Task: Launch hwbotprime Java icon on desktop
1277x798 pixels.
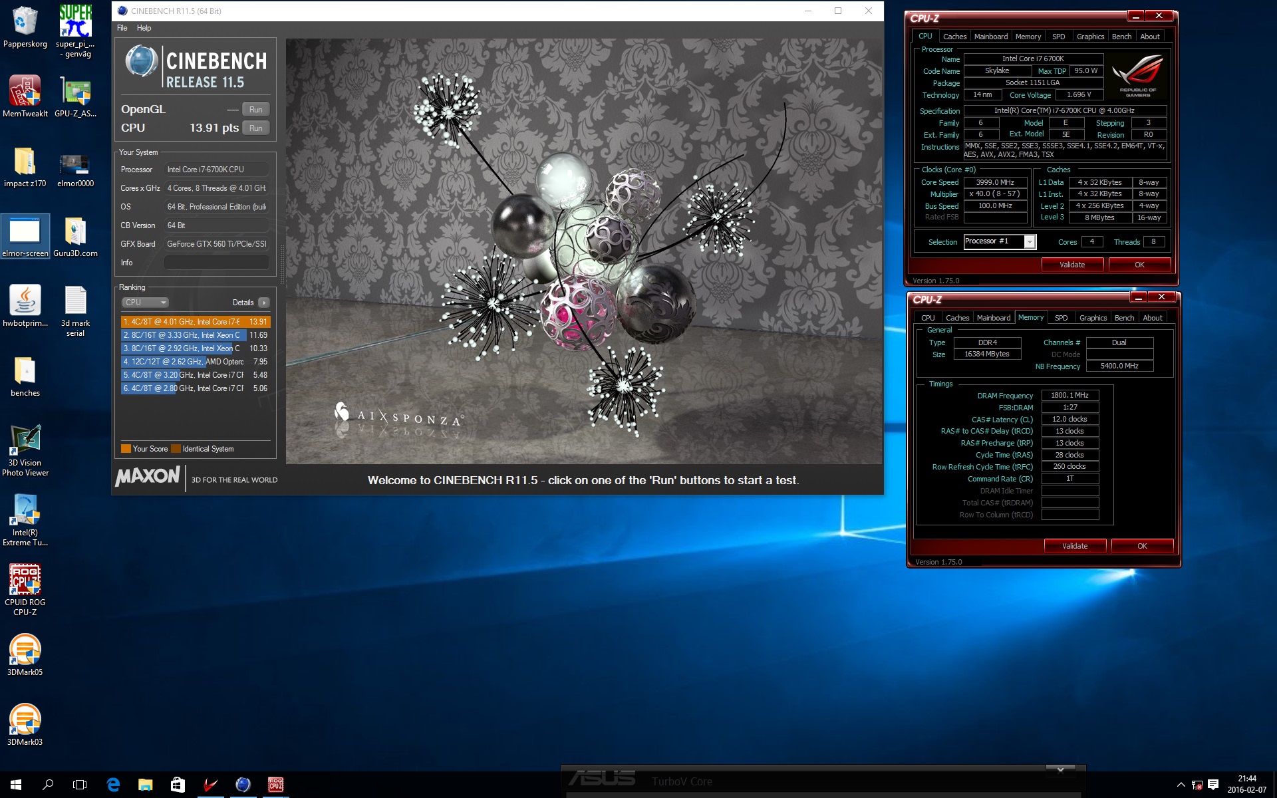Action: point(25,306)
